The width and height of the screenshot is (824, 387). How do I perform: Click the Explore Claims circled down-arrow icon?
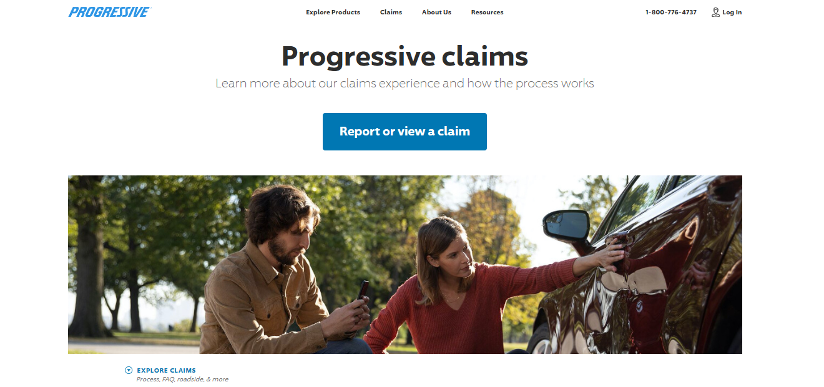[129, 370]
